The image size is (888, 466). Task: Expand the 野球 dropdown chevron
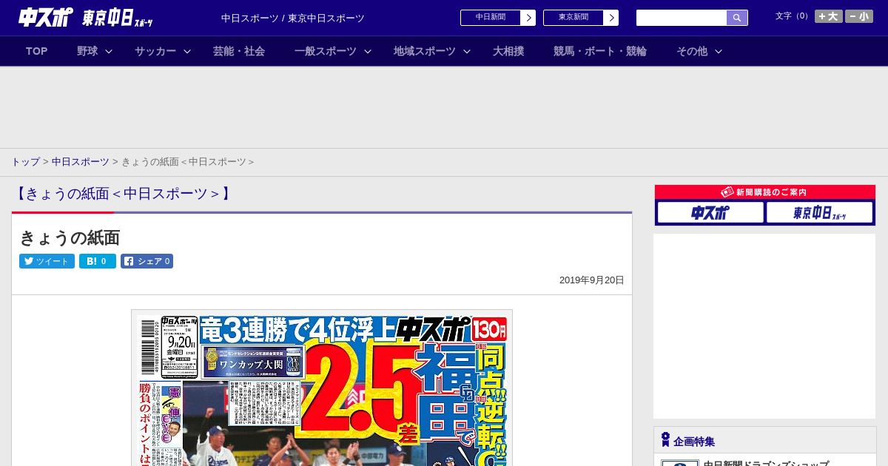coord(109,51)
